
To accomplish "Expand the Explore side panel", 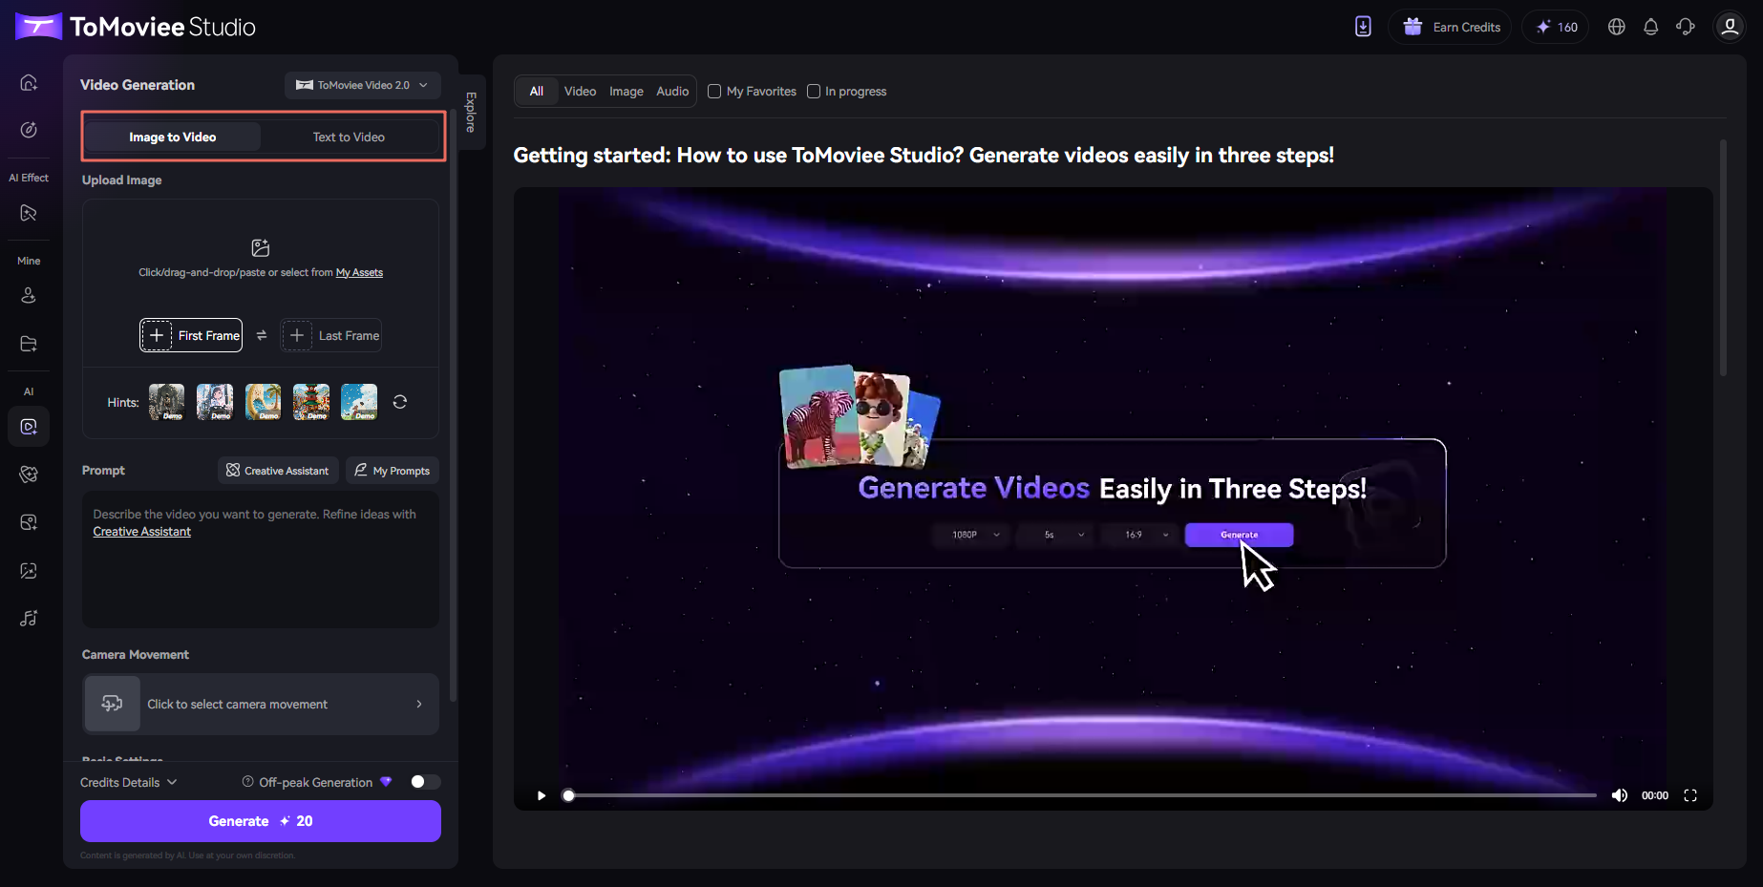I will (x=470, y=111).
